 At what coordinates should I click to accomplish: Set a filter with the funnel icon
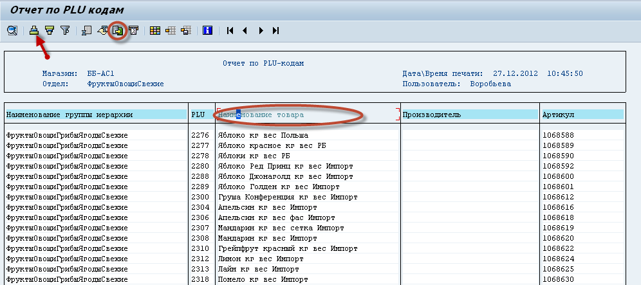pyautogui.click(x=65, y=31)
